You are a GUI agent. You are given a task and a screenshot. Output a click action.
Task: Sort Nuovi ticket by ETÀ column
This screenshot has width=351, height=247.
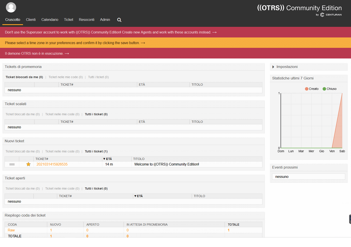(108, 159)
